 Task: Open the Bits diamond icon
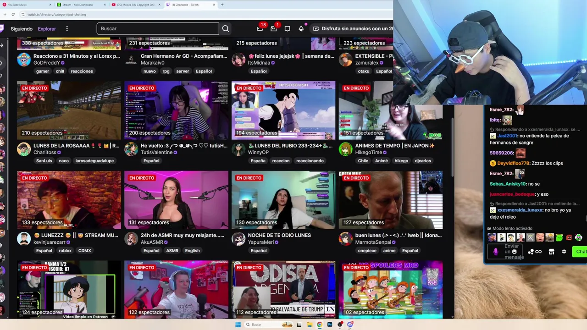click(301, 28)
